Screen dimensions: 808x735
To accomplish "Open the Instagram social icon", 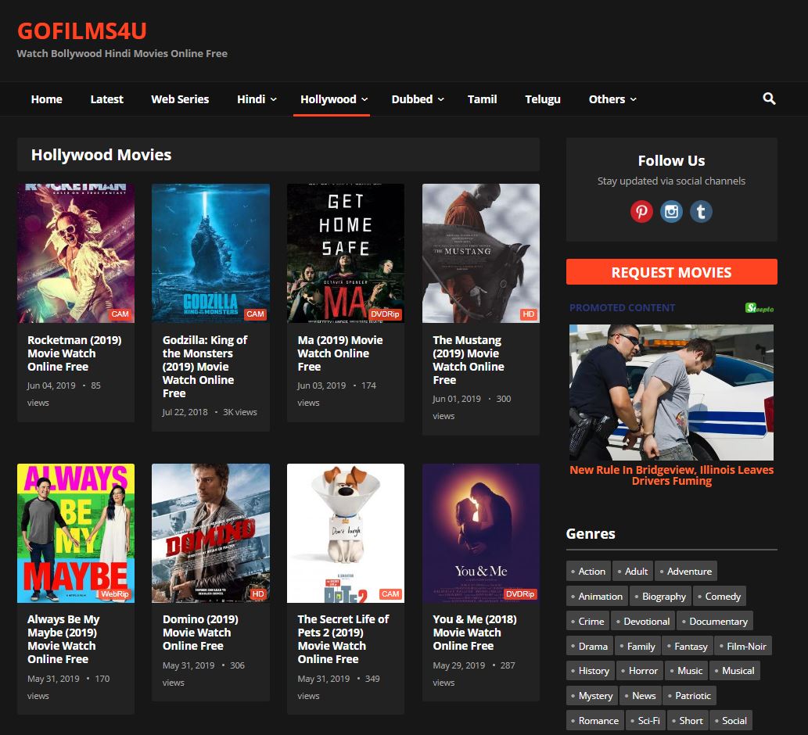I will (671, 211).
